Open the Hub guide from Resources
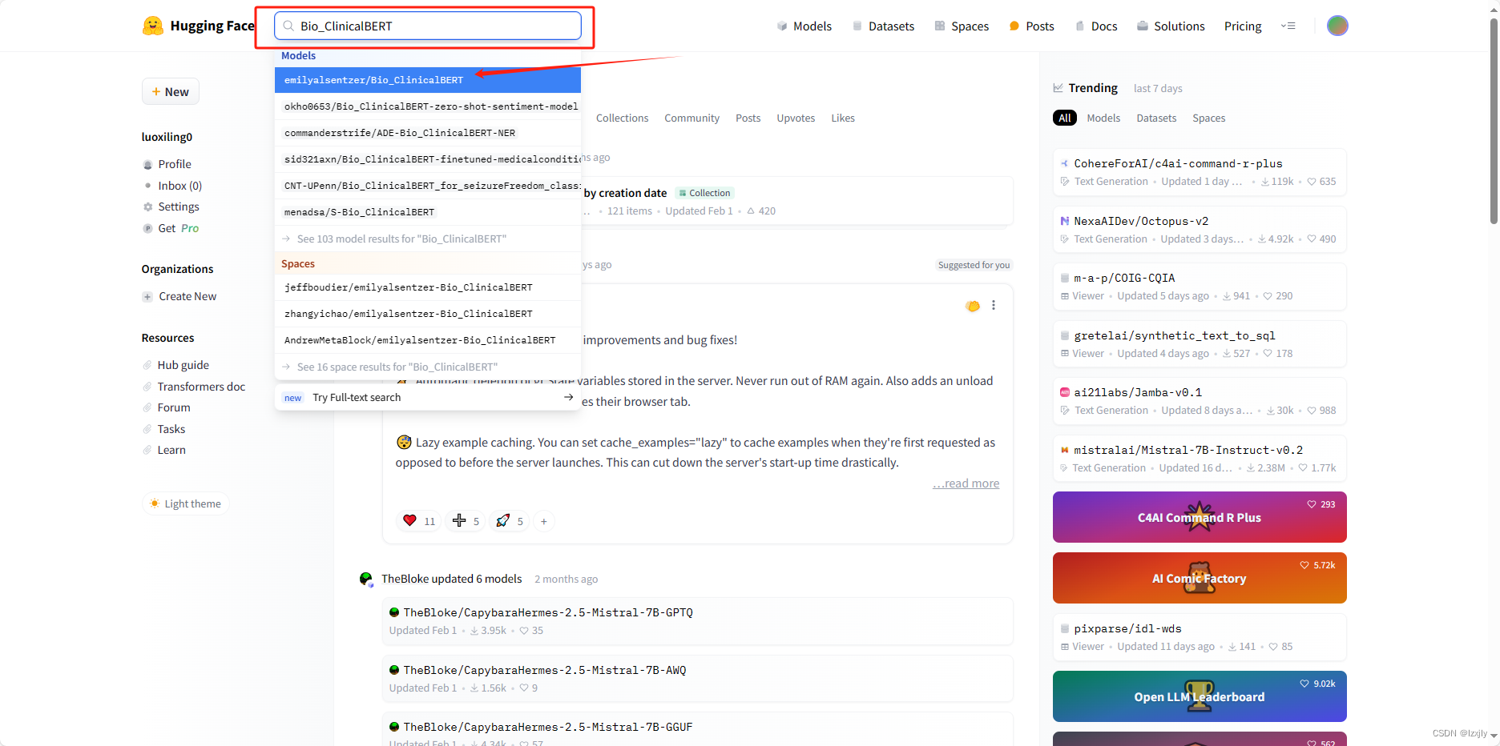 pyautogui.click(x=183, y=364)
